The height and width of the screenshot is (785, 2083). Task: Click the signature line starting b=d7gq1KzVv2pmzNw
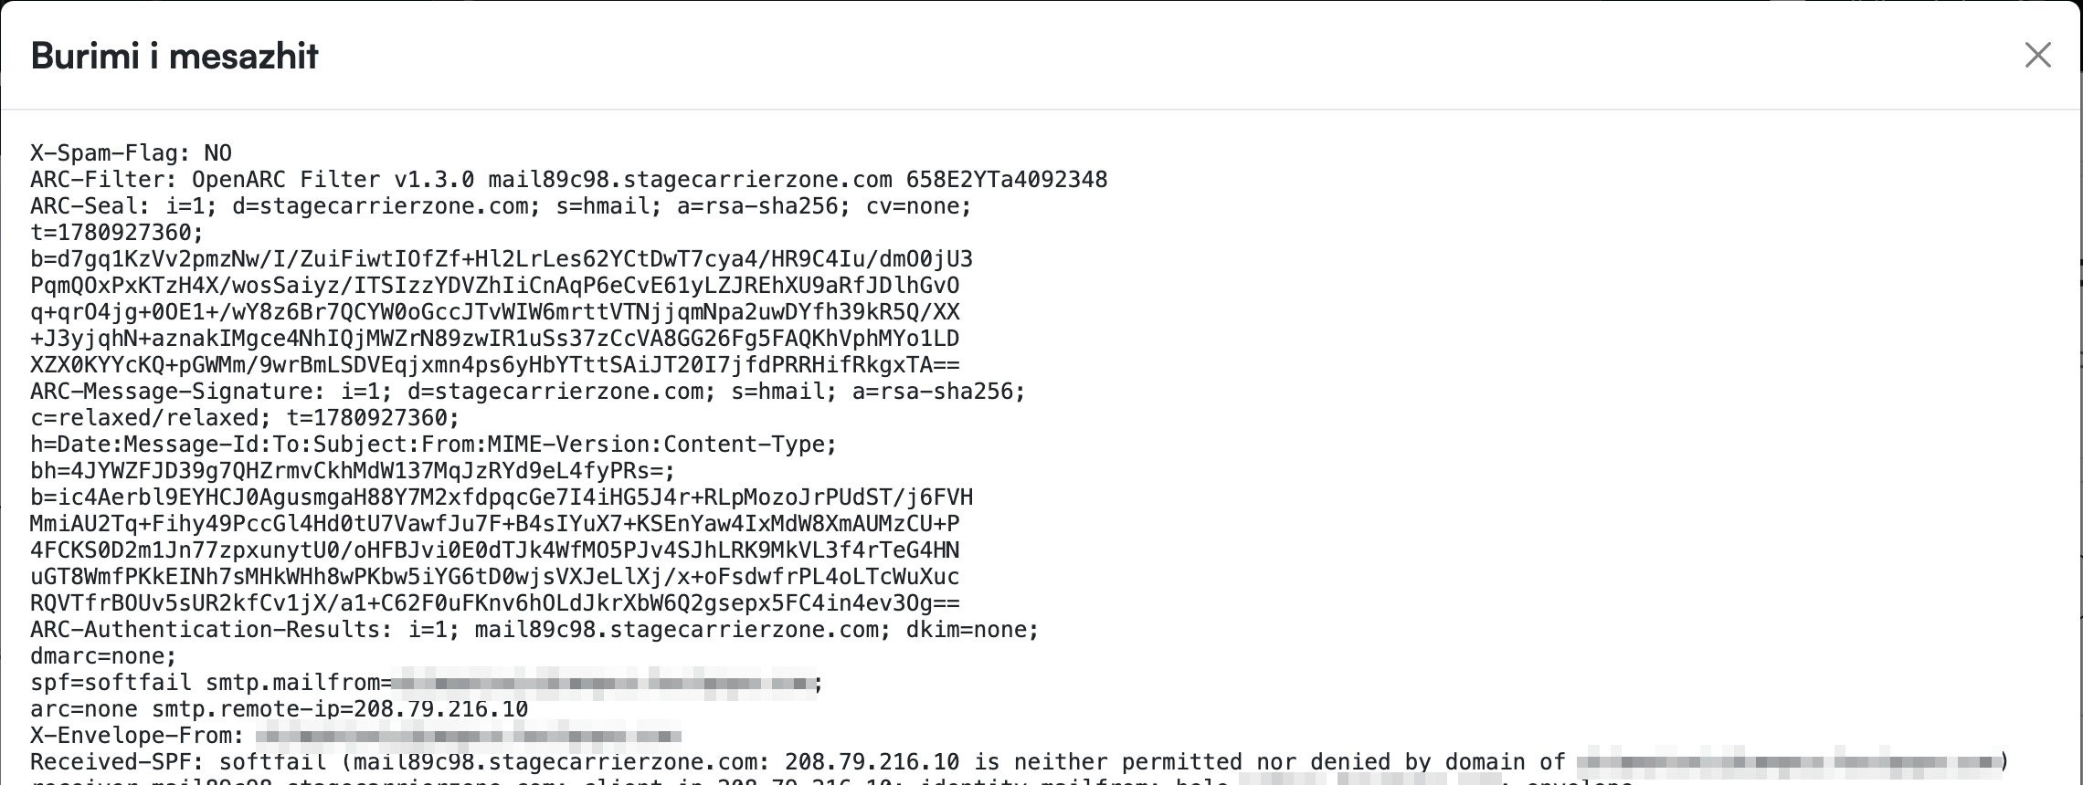[502, 258]
